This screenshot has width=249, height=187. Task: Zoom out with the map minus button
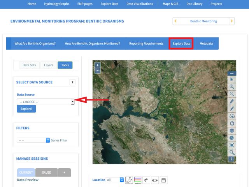click(98, 71)
